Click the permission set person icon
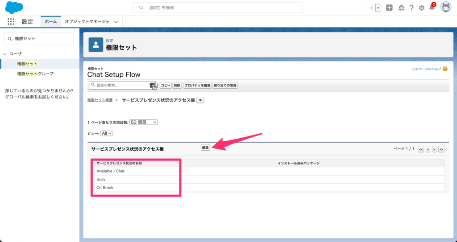This screenshot has width=457, height=242. [96, 45]
